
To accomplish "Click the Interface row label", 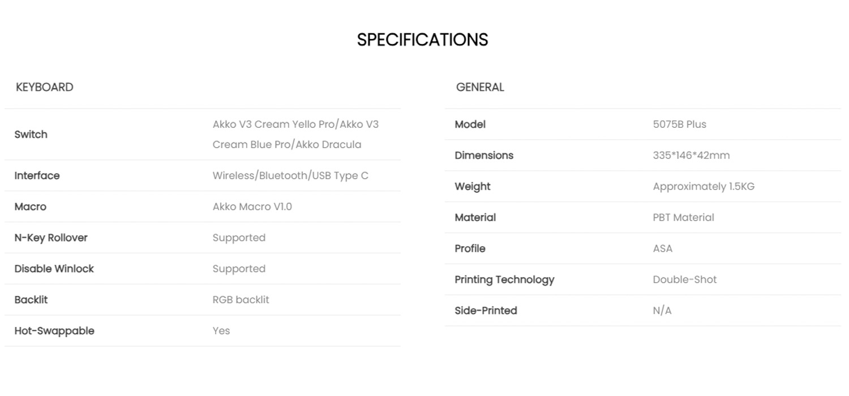I will click(x=37, y=175).
